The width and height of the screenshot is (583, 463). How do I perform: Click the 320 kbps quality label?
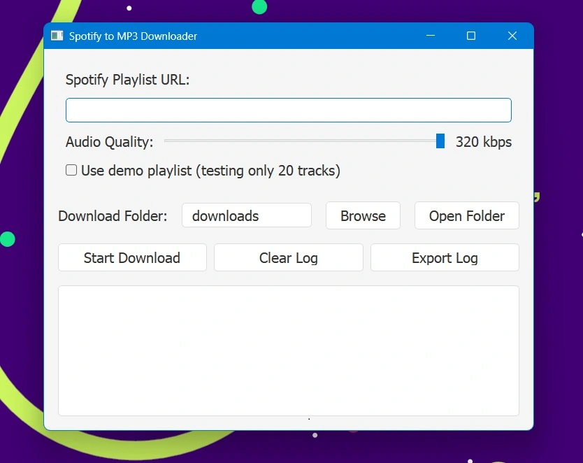point(484,141)
